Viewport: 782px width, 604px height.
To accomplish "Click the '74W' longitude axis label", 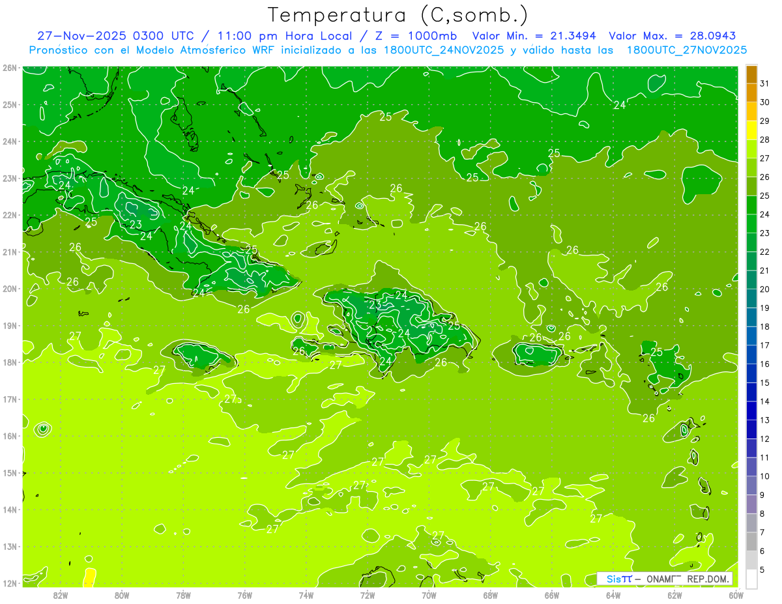I will pos(306,595).
